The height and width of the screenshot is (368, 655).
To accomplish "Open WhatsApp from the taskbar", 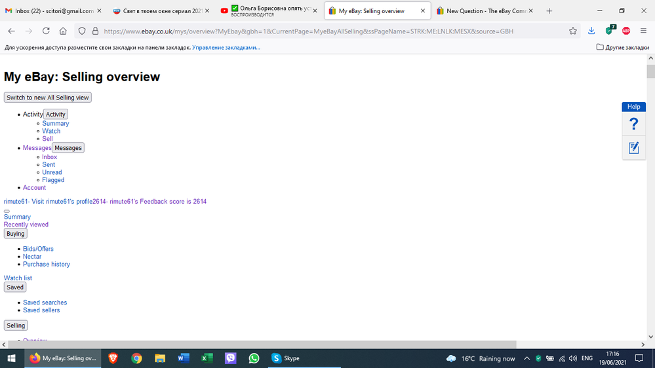I will click(254, 358).
